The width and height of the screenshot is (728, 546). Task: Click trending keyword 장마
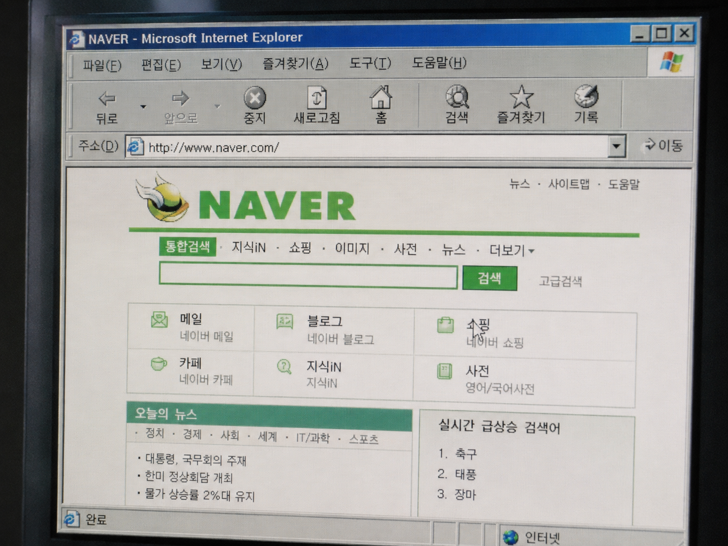click(465, 494)
